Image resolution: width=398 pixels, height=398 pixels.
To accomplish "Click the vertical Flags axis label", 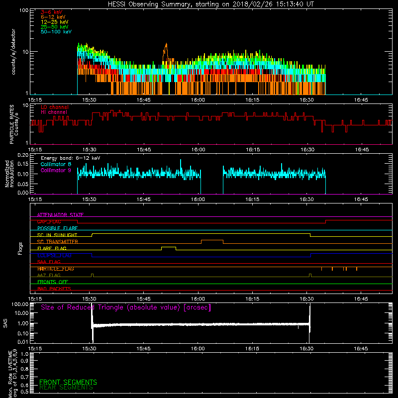I will point(20,248).
